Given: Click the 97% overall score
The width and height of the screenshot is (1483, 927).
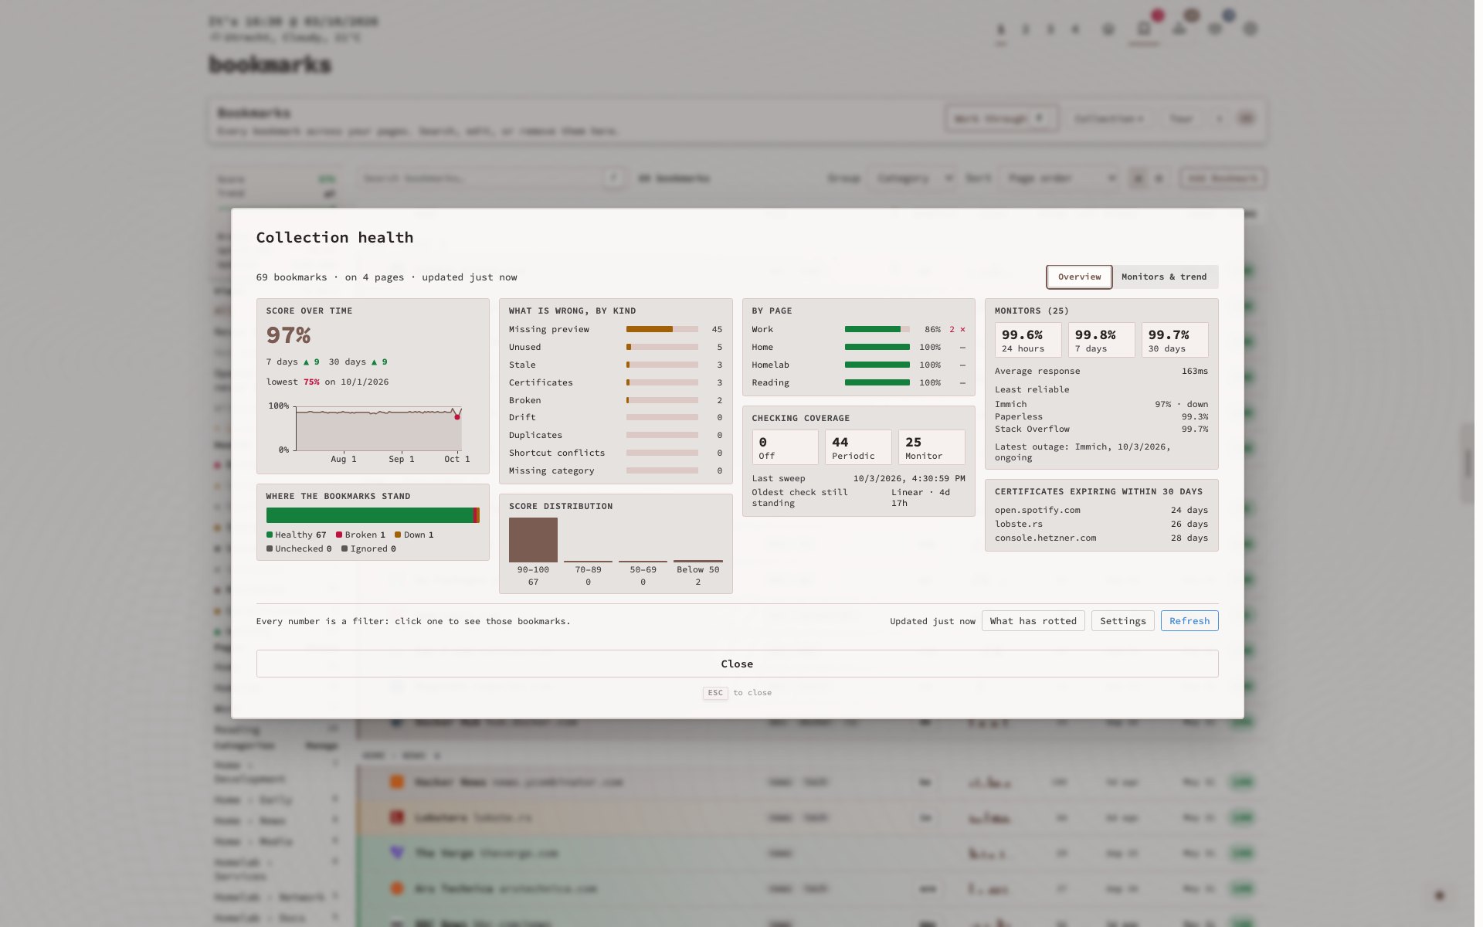Looking at the screenshot, I should (288, 335).
